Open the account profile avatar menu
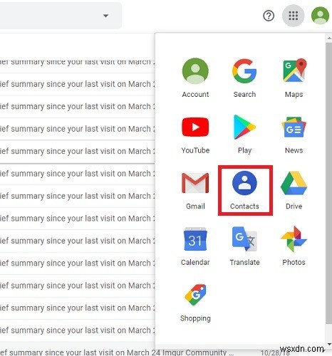Screen dimensions: 332x356 pyautogui.click(x=320, y=16)
